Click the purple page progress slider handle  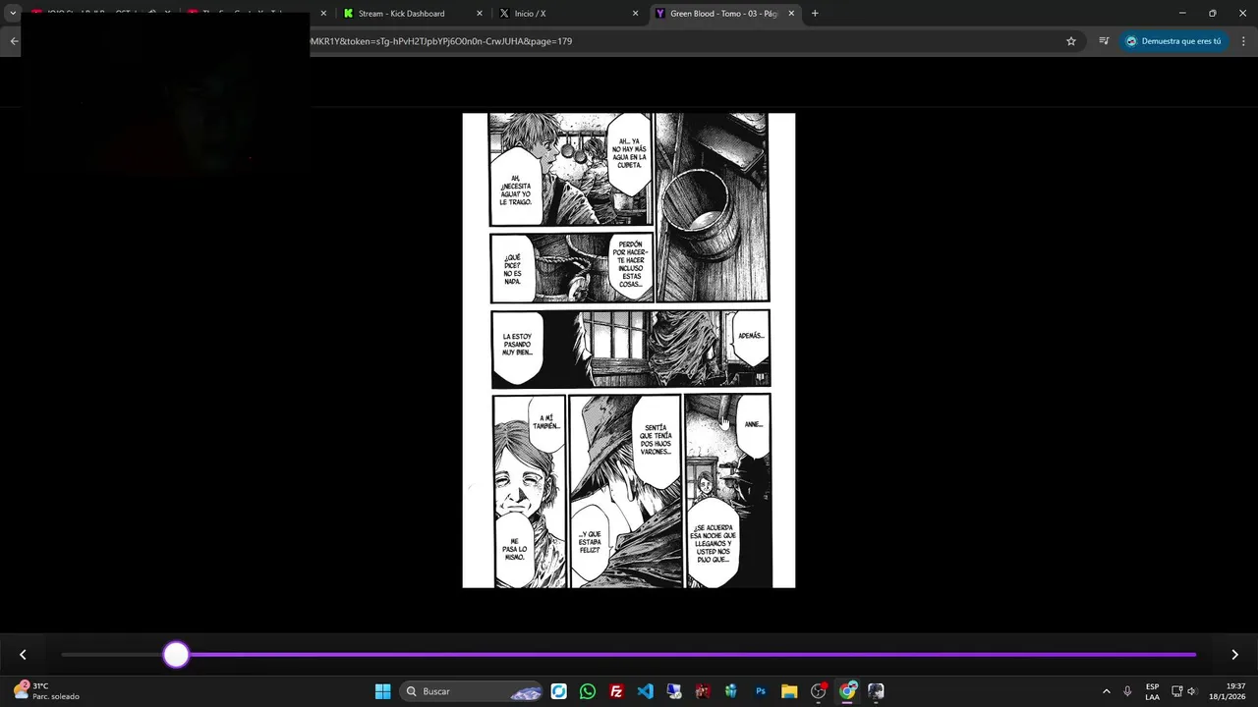(x=176, y=655)
